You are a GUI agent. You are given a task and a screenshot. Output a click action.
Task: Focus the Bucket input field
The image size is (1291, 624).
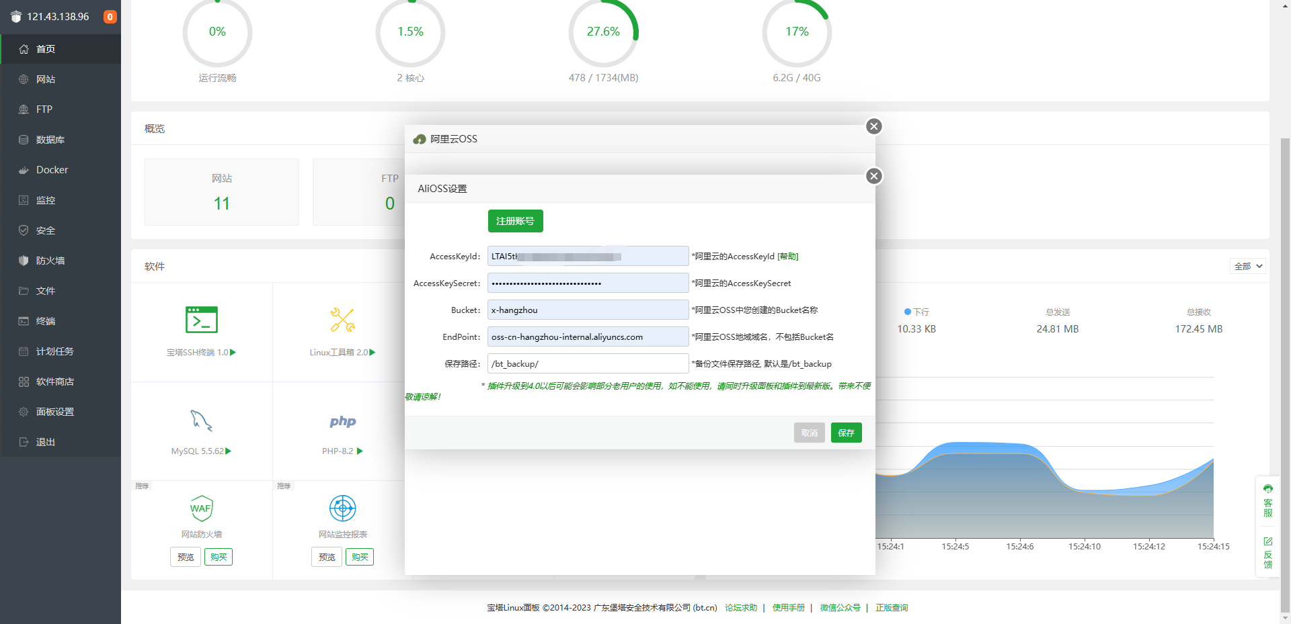588,310
